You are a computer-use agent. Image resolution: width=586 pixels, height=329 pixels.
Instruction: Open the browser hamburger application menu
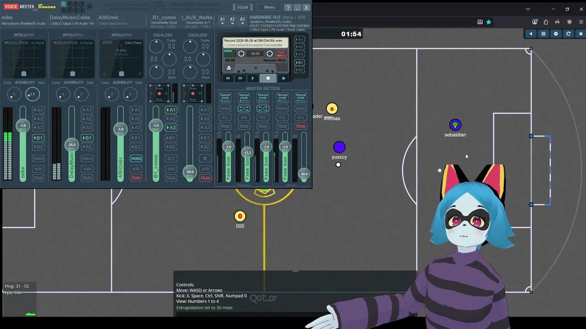[581, 22]
